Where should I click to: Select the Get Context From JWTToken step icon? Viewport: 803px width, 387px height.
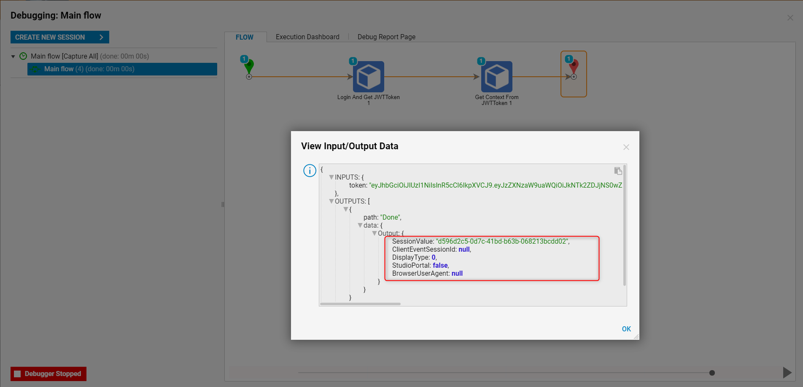(x=497, y=77)
